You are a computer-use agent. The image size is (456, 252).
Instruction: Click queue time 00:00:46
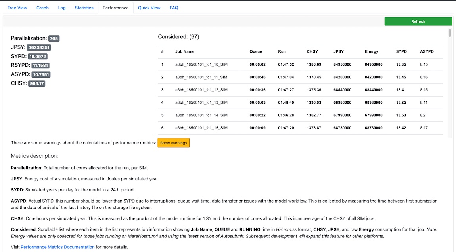pos(257,77)
